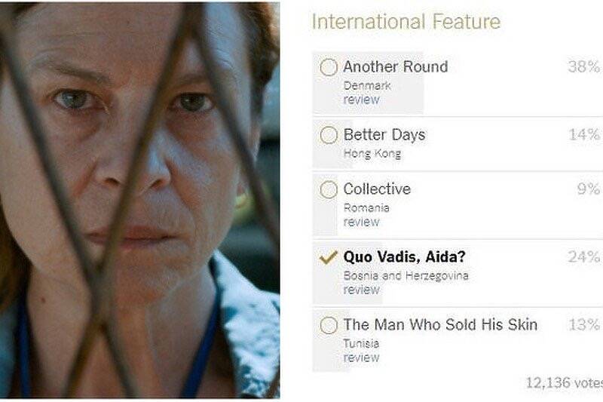The width and height of the screenshot is (603, 402).
Task: Select the Another Round radio button
Action: (x=329, y=68)
